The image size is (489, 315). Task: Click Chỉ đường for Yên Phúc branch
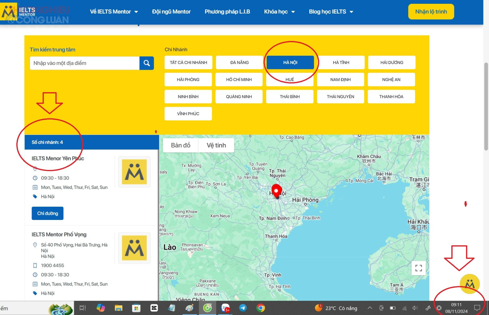[x=48, y=213]
